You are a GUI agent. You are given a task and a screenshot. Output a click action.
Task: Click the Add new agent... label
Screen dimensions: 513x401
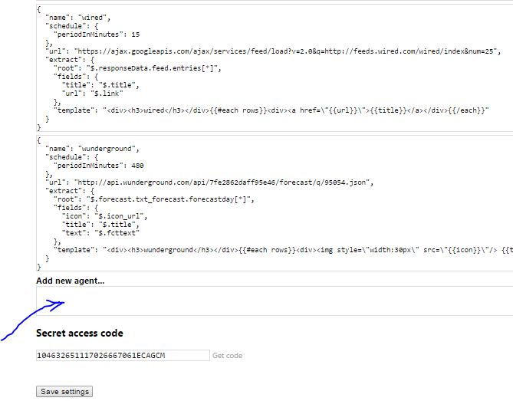71,281
